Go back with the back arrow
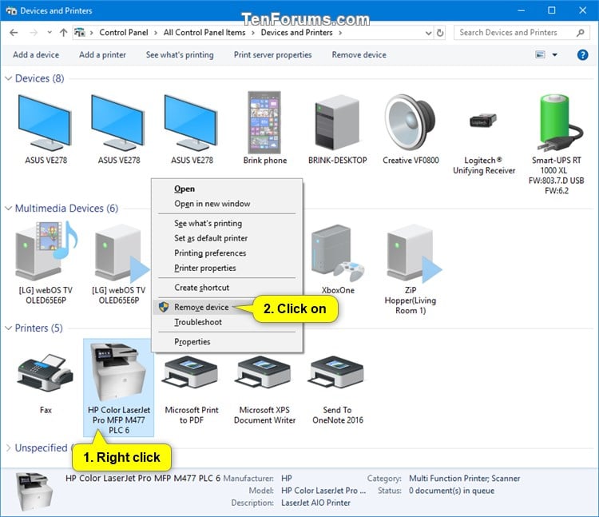599x517 pixels. coord(14,33)
